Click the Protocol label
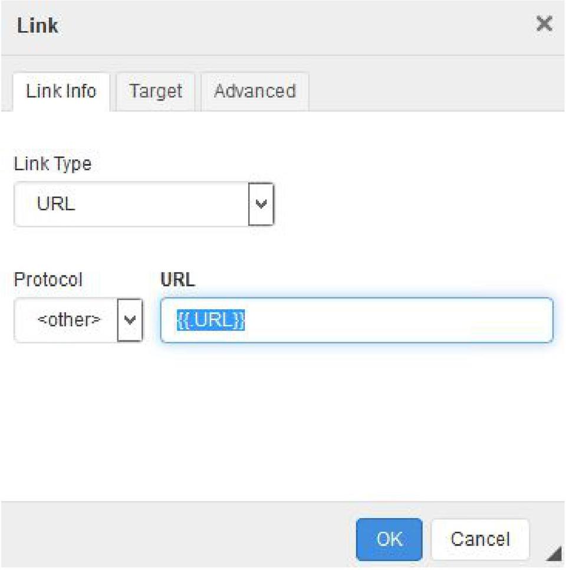 pos(48,279)
